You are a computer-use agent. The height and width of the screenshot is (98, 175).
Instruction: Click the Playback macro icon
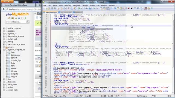pyautogui.click(x=135, y=8)
